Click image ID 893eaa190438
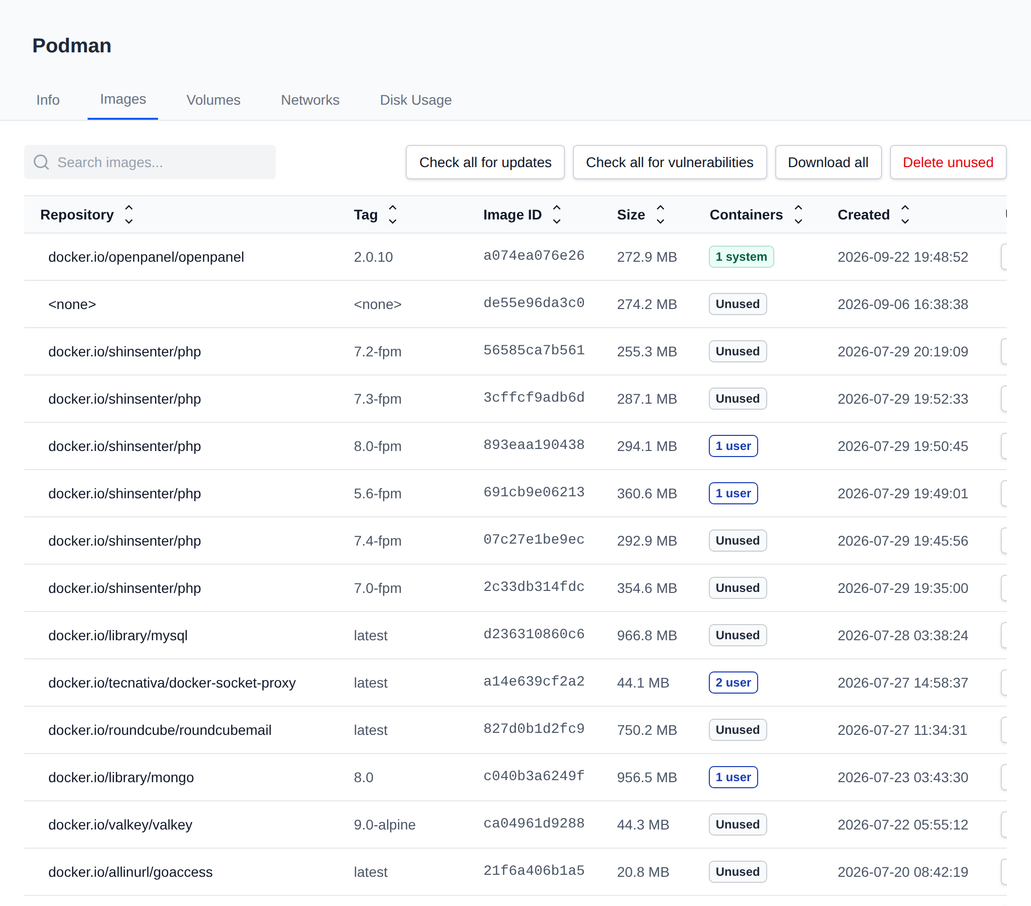 click(534, 444)
